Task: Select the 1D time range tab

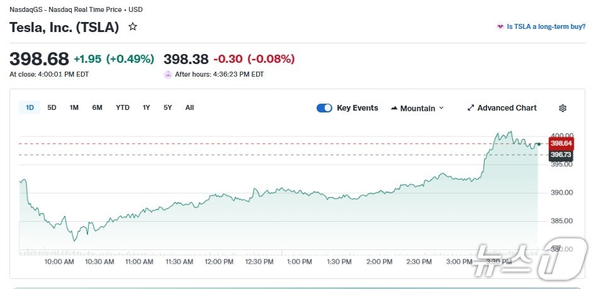Action: tap(30, 107)
